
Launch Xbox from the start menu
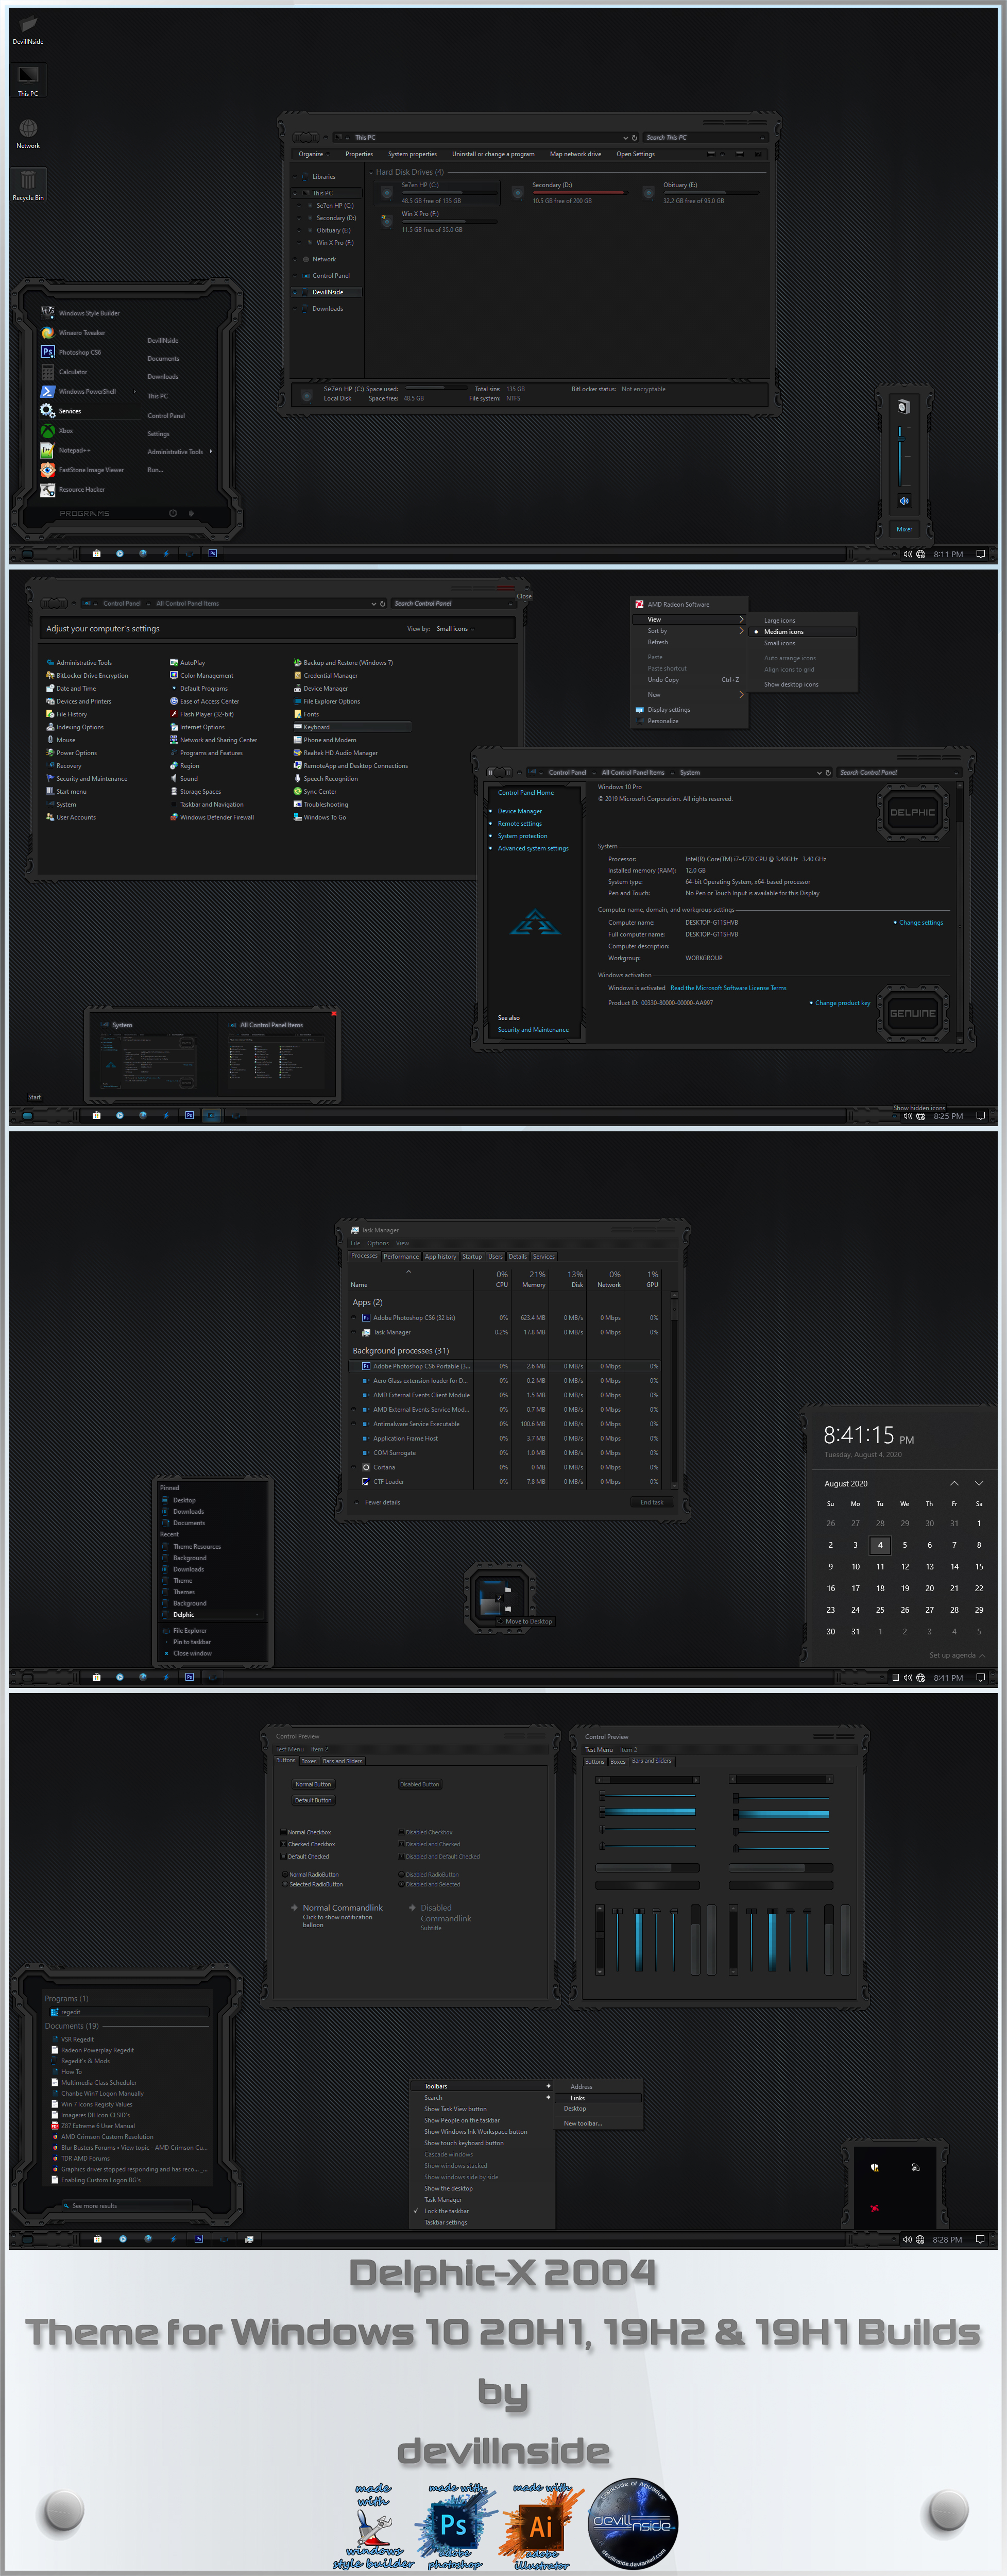pos(57,431)
